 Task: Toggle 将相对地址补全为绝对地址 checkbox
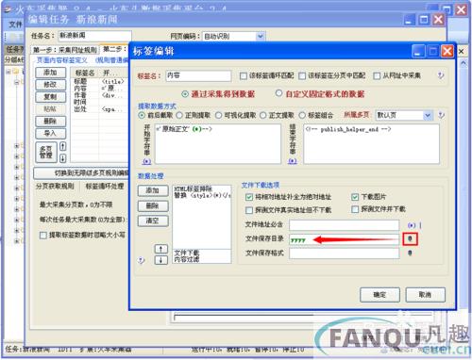249,197
